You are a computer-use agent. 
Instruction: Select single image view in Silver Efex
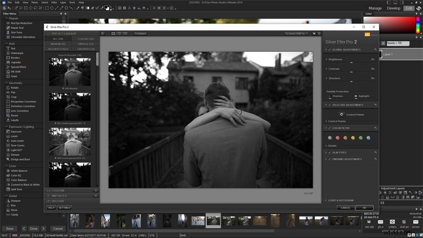113,33
